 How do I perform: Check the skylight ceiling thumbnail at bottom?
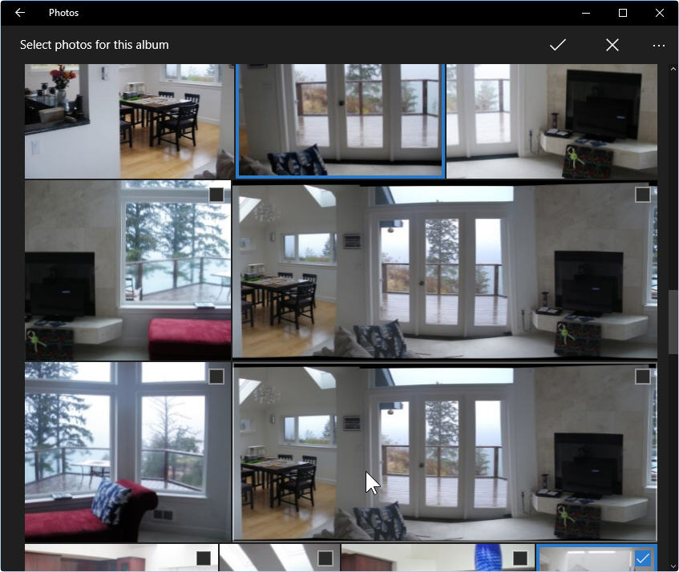(324, 556)
